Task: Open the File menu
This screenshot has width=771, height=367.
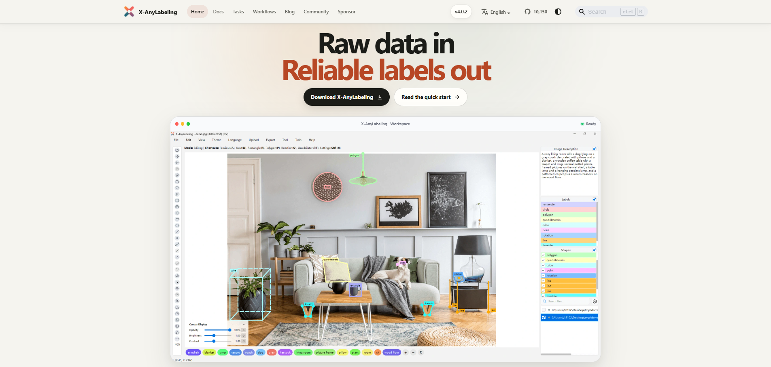Action: [x=176, y=140]
